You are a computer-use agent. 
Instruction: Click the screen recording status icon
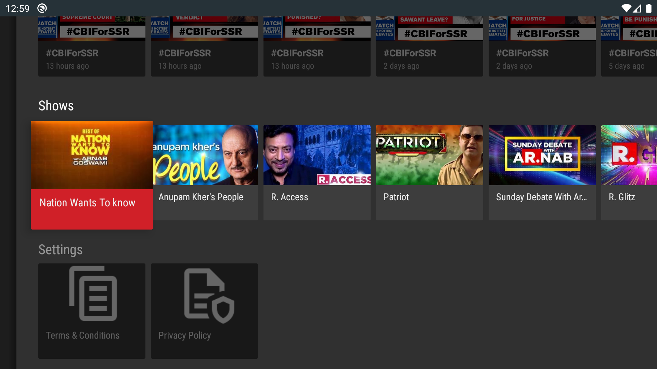[x=42, y=8]
